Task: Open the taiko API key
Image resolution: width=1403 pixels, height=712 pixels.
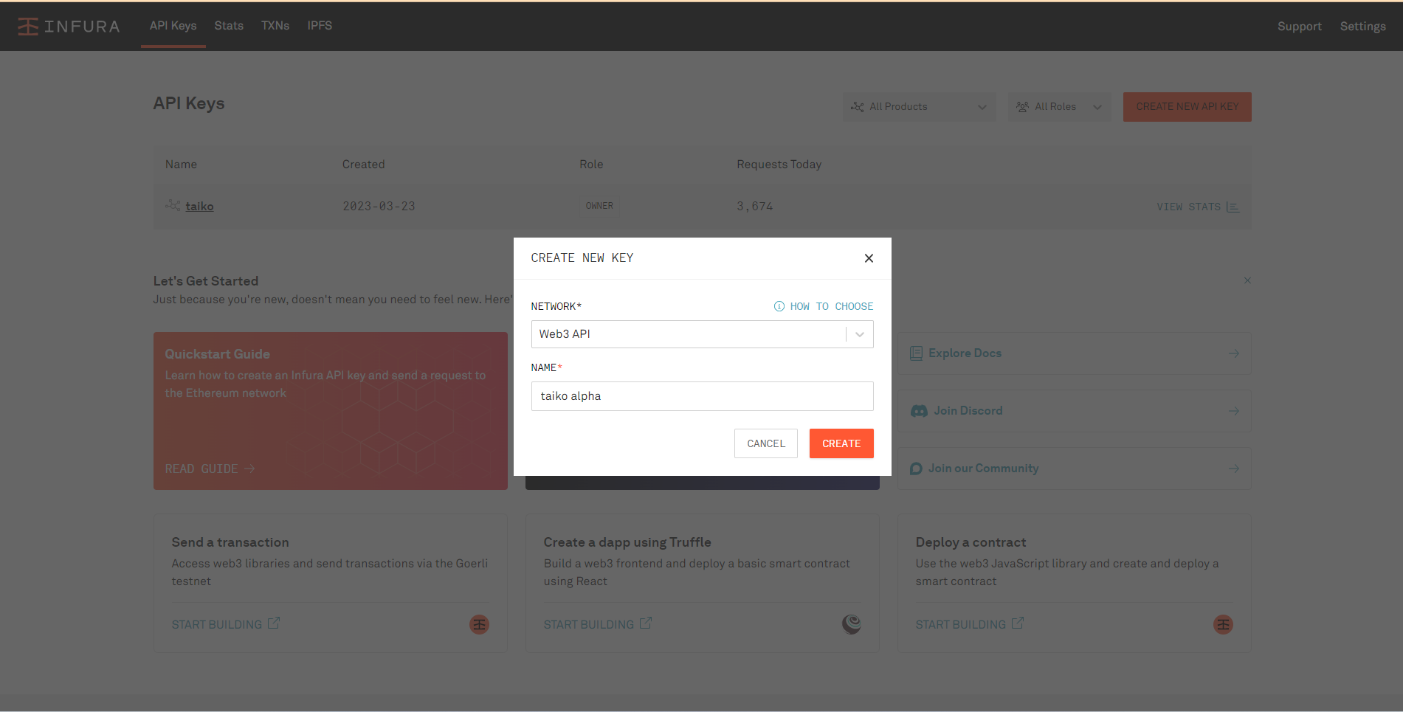Action: [199, 207]
